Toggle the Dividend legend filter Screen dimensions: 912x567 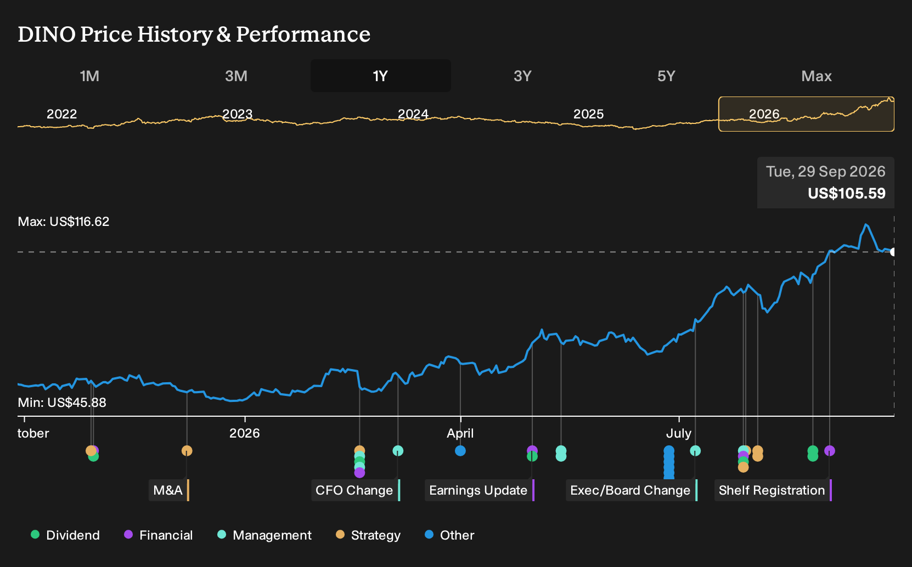65,535
